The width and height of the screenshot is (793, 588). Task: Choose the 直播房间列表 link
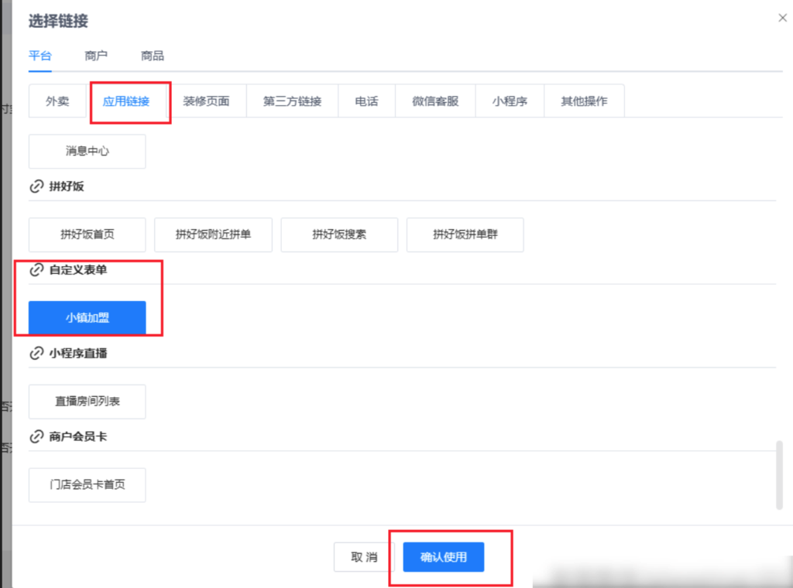click(x=87, y=402)
